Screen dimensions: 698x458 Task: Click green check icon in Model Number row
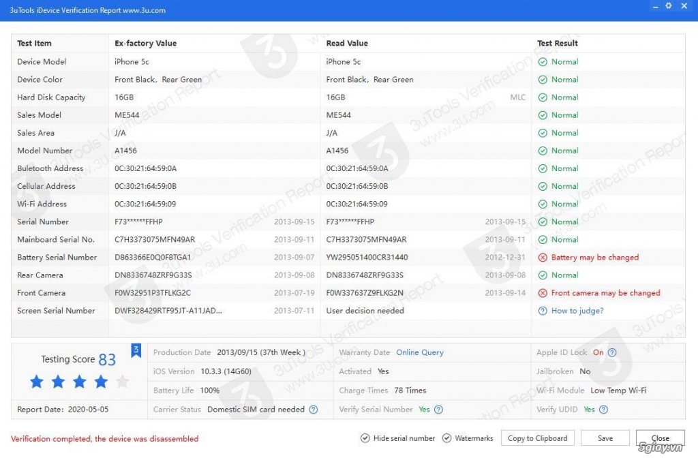click(x=543, y=151)
